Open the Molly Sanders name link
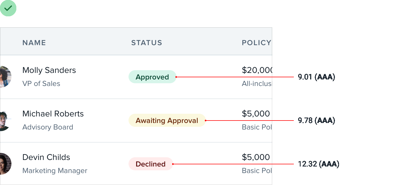Image resolution: width=403 pixels, height=185 pixels. (49, 70)
